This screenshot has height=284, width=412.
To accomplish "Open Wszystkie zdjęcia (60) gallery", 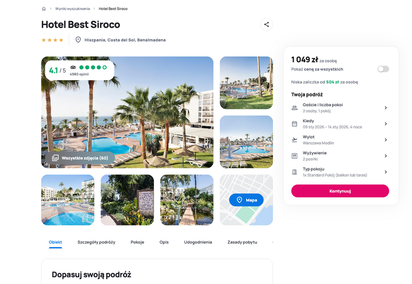I will click(80, 158).
